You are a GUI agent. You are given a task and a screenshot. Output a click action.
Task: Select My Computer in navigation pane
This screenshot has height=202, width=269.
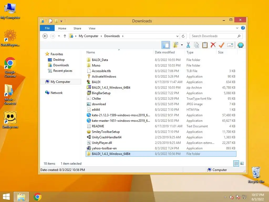tap(60, 82)
